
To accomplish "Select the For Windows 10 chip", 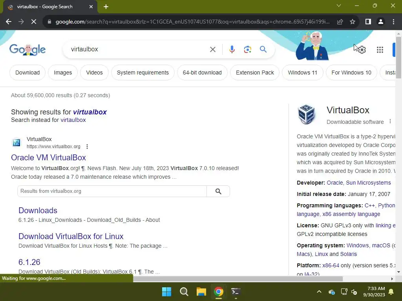I will click(351, 73).
